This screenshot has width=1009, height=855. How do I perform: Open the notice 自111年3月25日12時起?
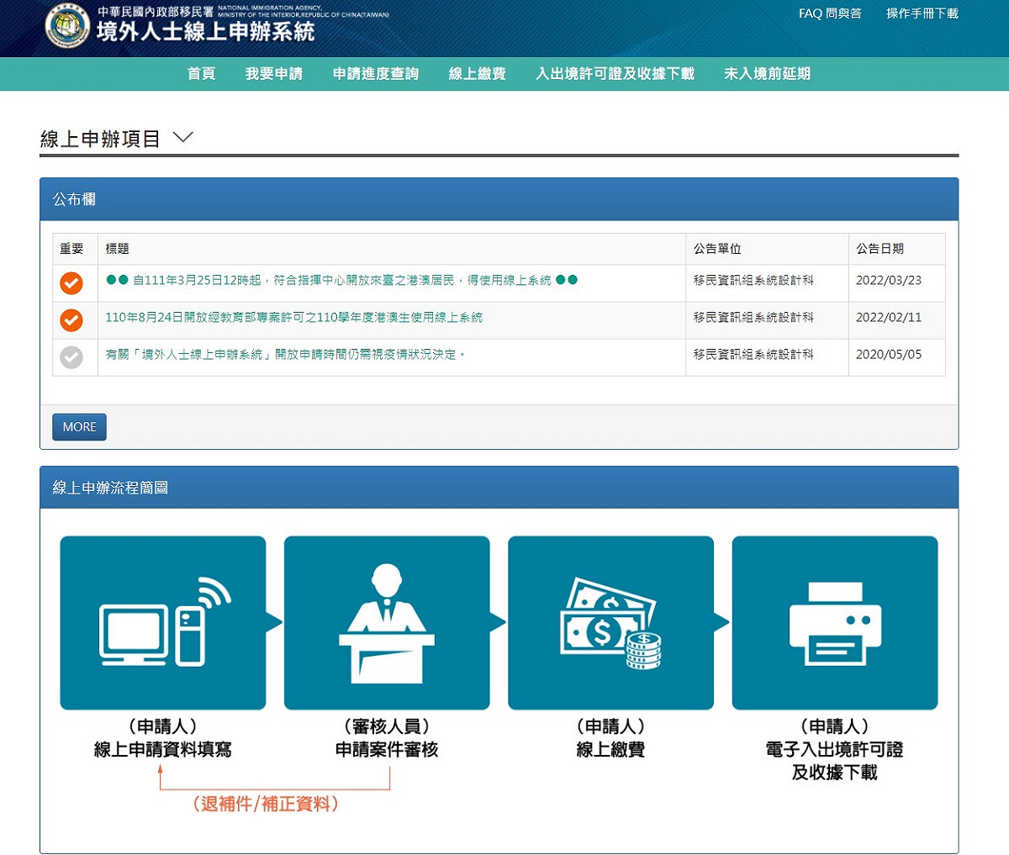coord(341,280)
